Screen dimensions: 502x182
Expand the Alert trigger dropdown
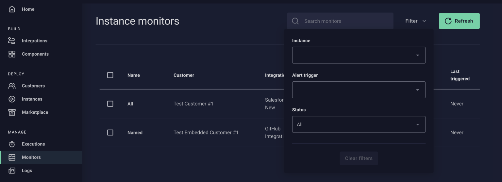(359, 90)
